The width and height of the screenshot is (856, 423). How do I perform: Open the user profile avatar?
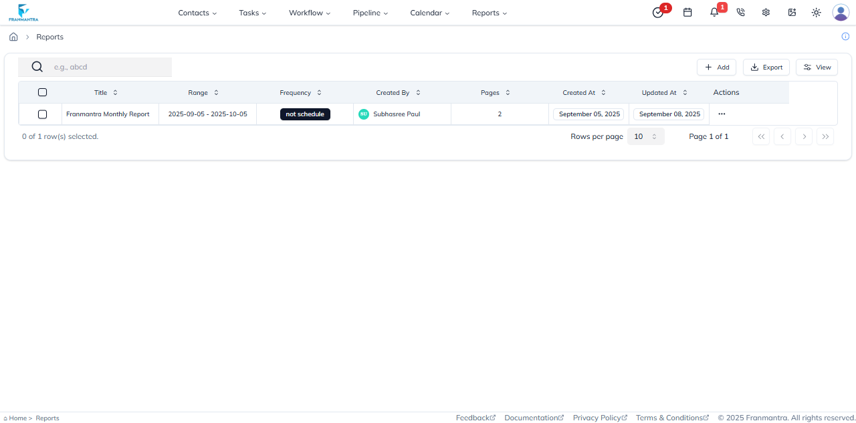(x=841, y=12)
